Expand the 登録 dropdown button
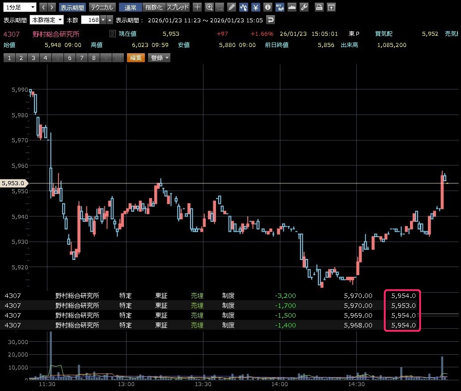Viewport: 461px width, 391px height. (160, 58)
